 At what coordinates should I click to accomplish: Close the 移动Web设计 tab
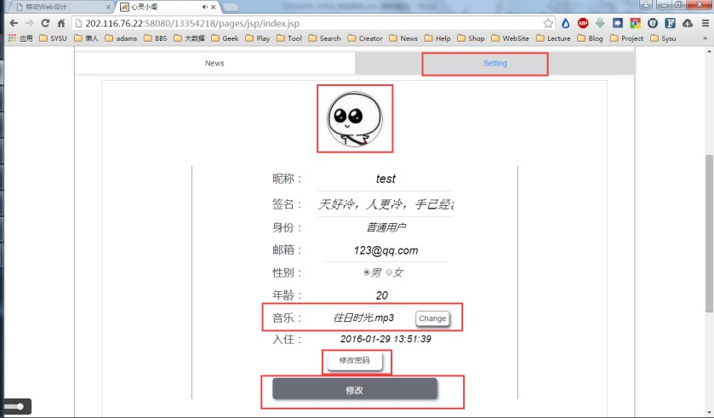[108, 7]
